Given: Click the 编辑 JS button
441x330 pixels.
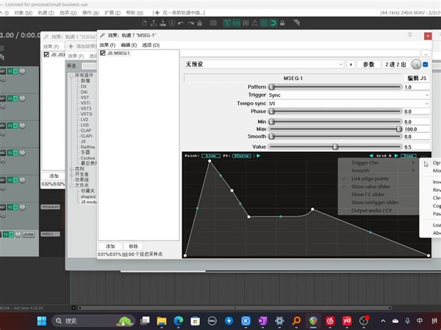Looking at the screenshot, I should coord(417,78).
